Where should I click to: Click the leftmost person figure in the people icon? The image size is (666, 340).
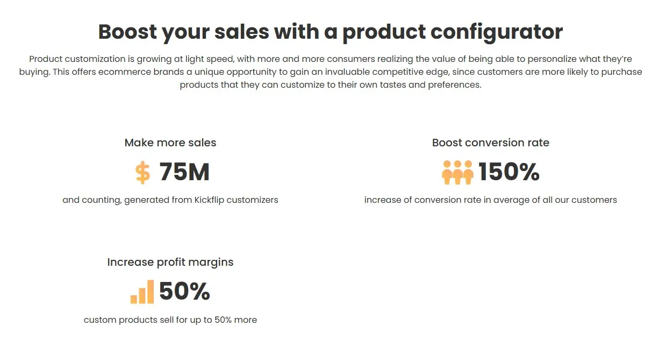pos(447,173)
